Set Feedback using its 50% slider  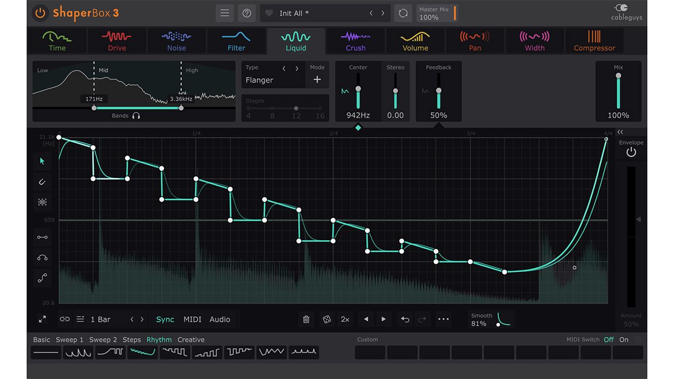pos(439,90)
